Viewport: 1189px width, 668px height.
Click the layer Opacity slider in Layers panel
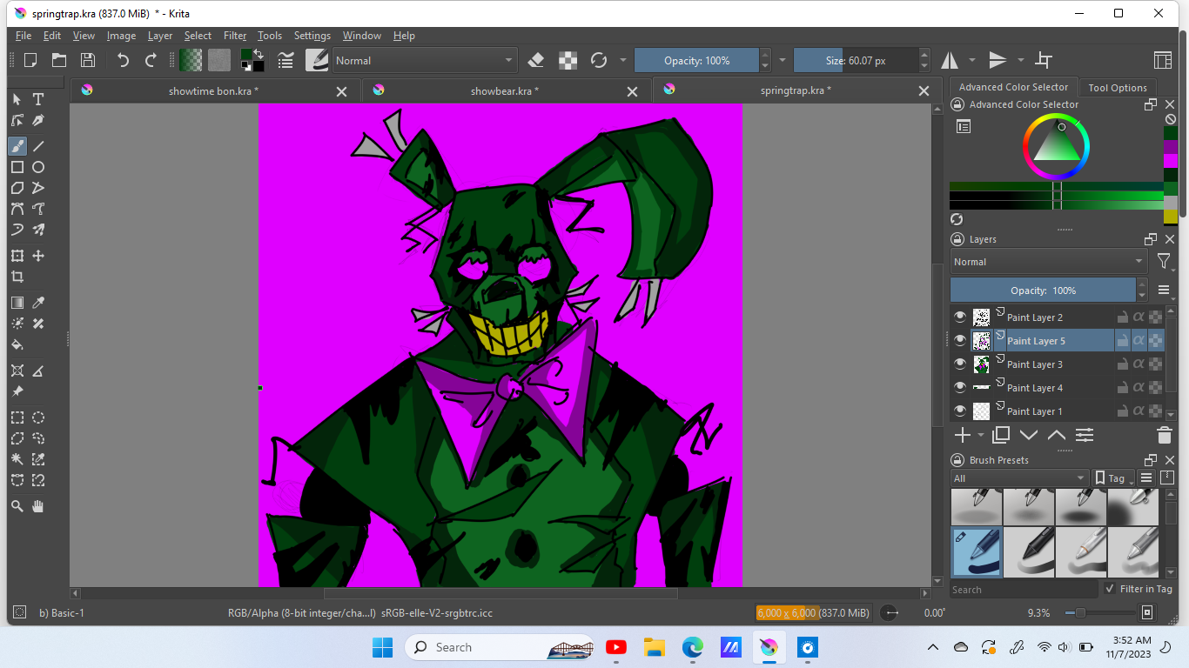tap(1043, 291)
